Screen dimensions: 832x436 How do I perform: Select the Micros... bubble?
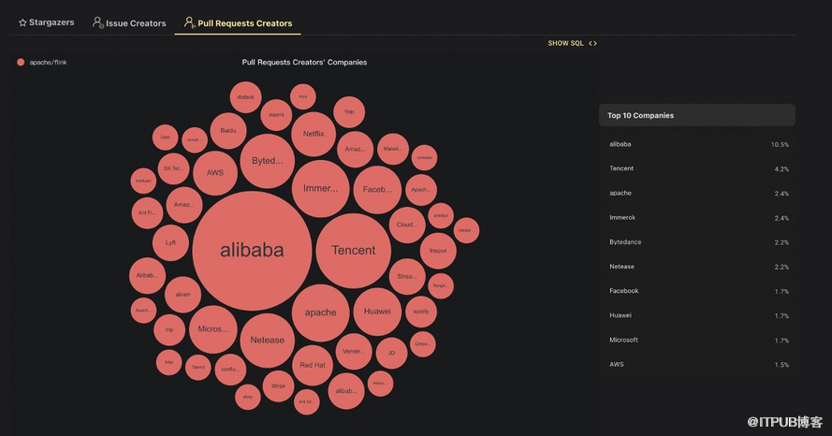point(213,329)
